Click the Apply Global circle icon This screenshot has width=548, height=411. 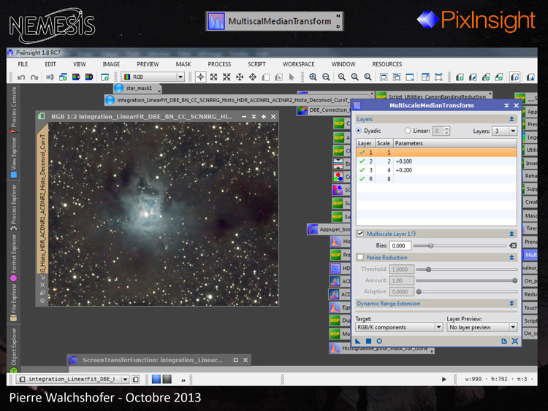(x=379, y=341)
